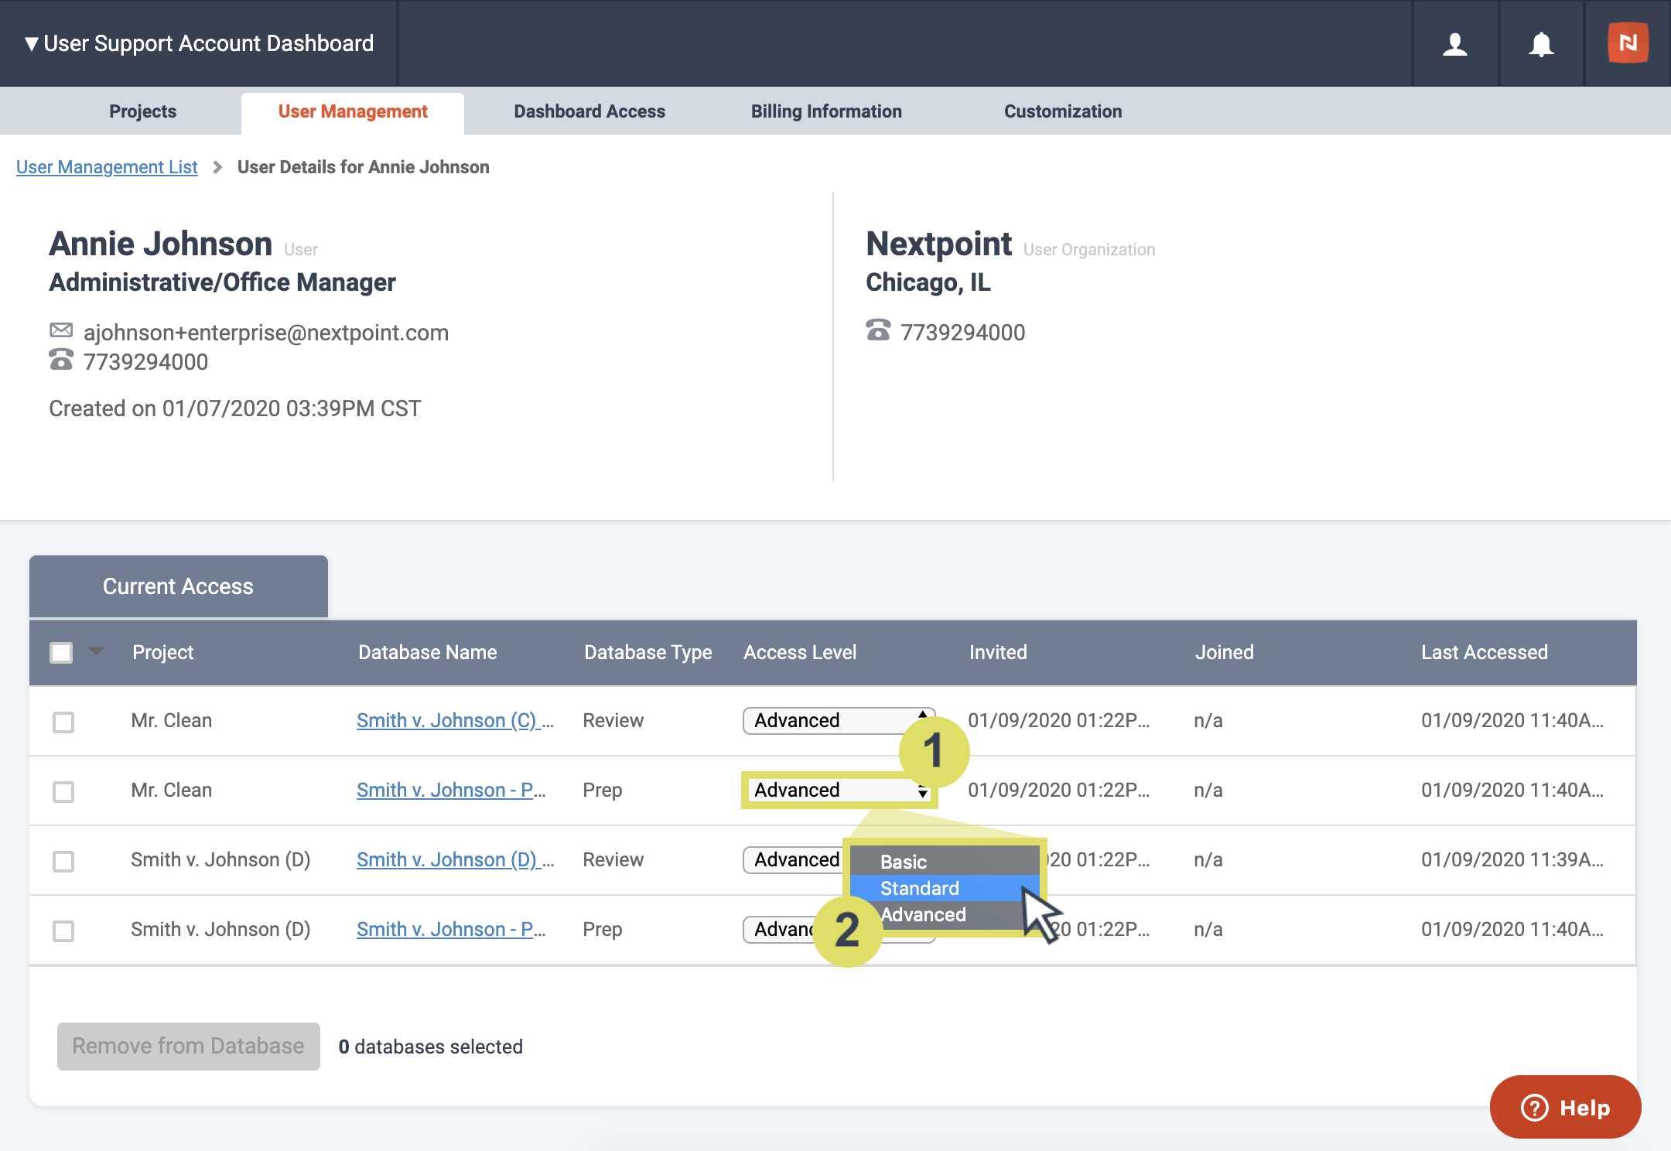Click the Invited column header

pyautogui.click(x=998, y=652)
